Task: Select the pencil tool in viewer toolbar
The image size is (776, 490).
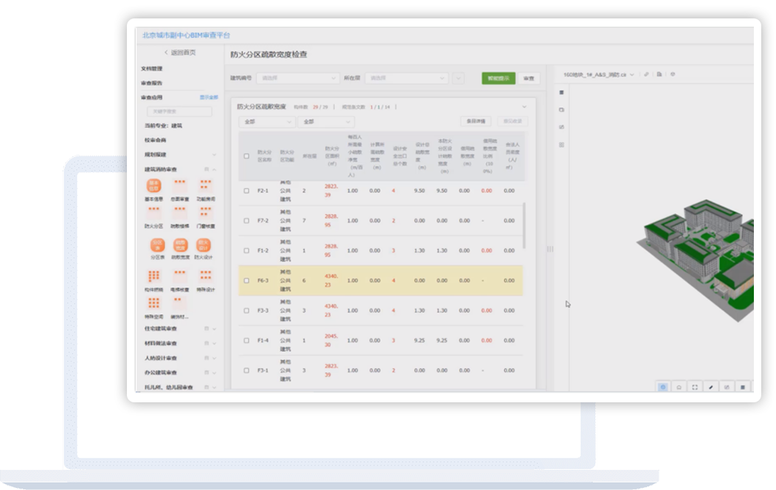Action: coord(711,387)
